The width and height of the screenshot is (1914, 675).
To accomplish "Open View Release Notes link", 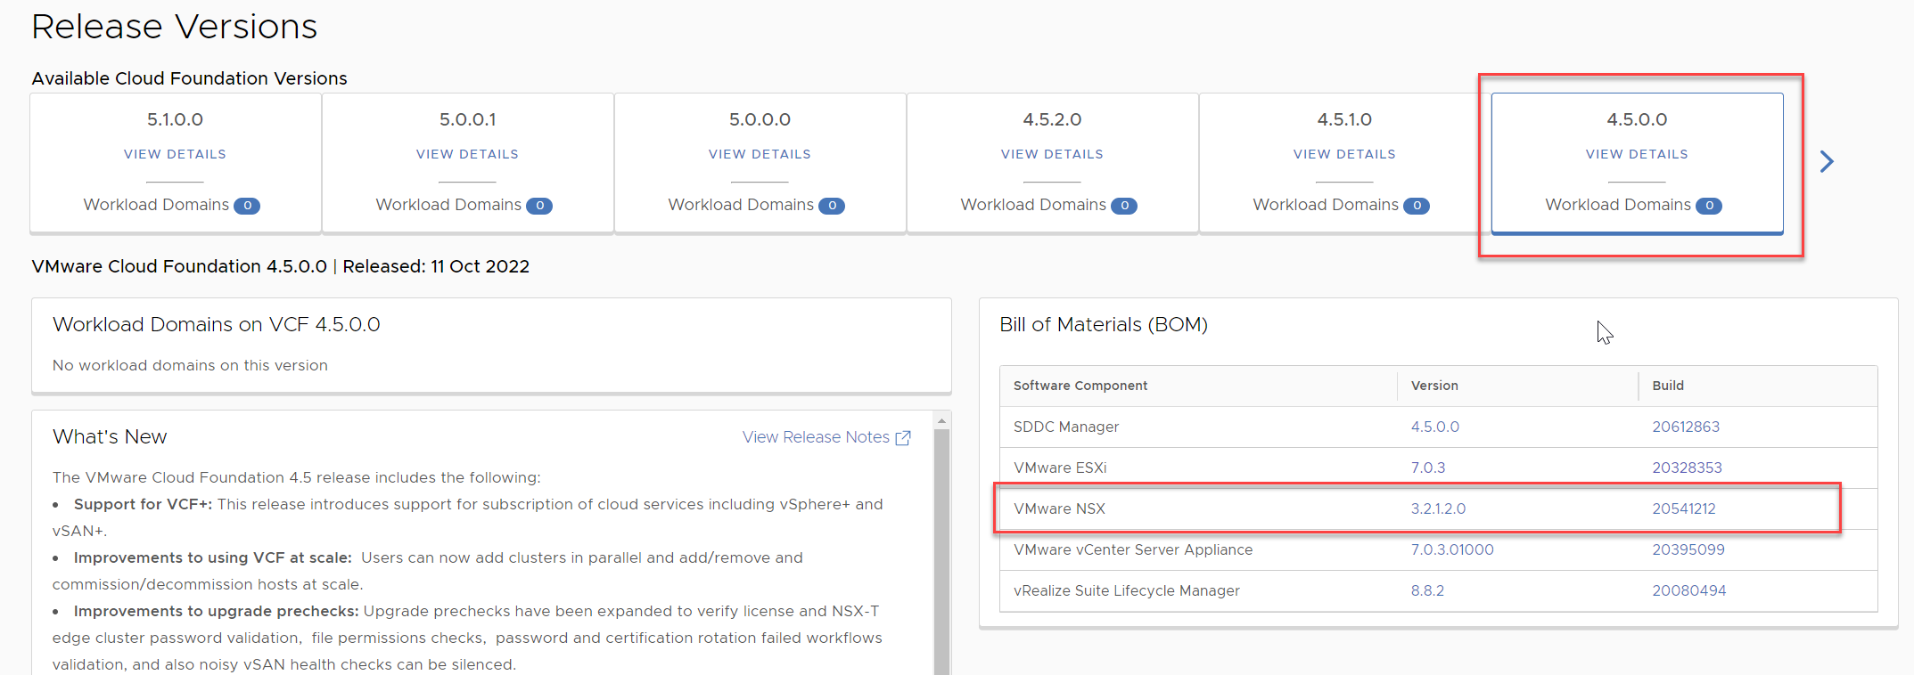I will [x=816, y=437].
